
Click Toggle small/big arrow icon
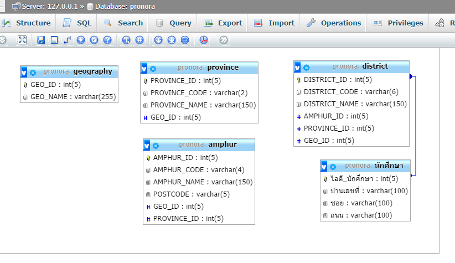tap(172, 40)
